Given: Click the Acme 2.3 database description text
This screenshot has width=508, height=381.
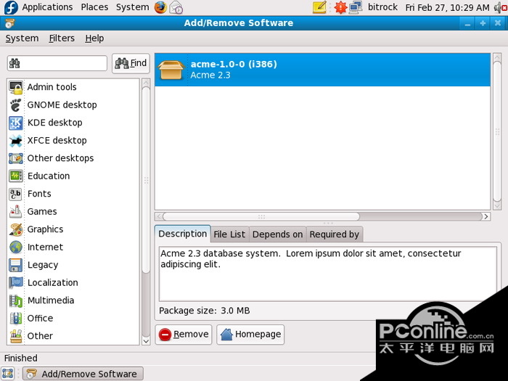Looking at the screenshot, I should pyautogui.click(x=311, y=258).
